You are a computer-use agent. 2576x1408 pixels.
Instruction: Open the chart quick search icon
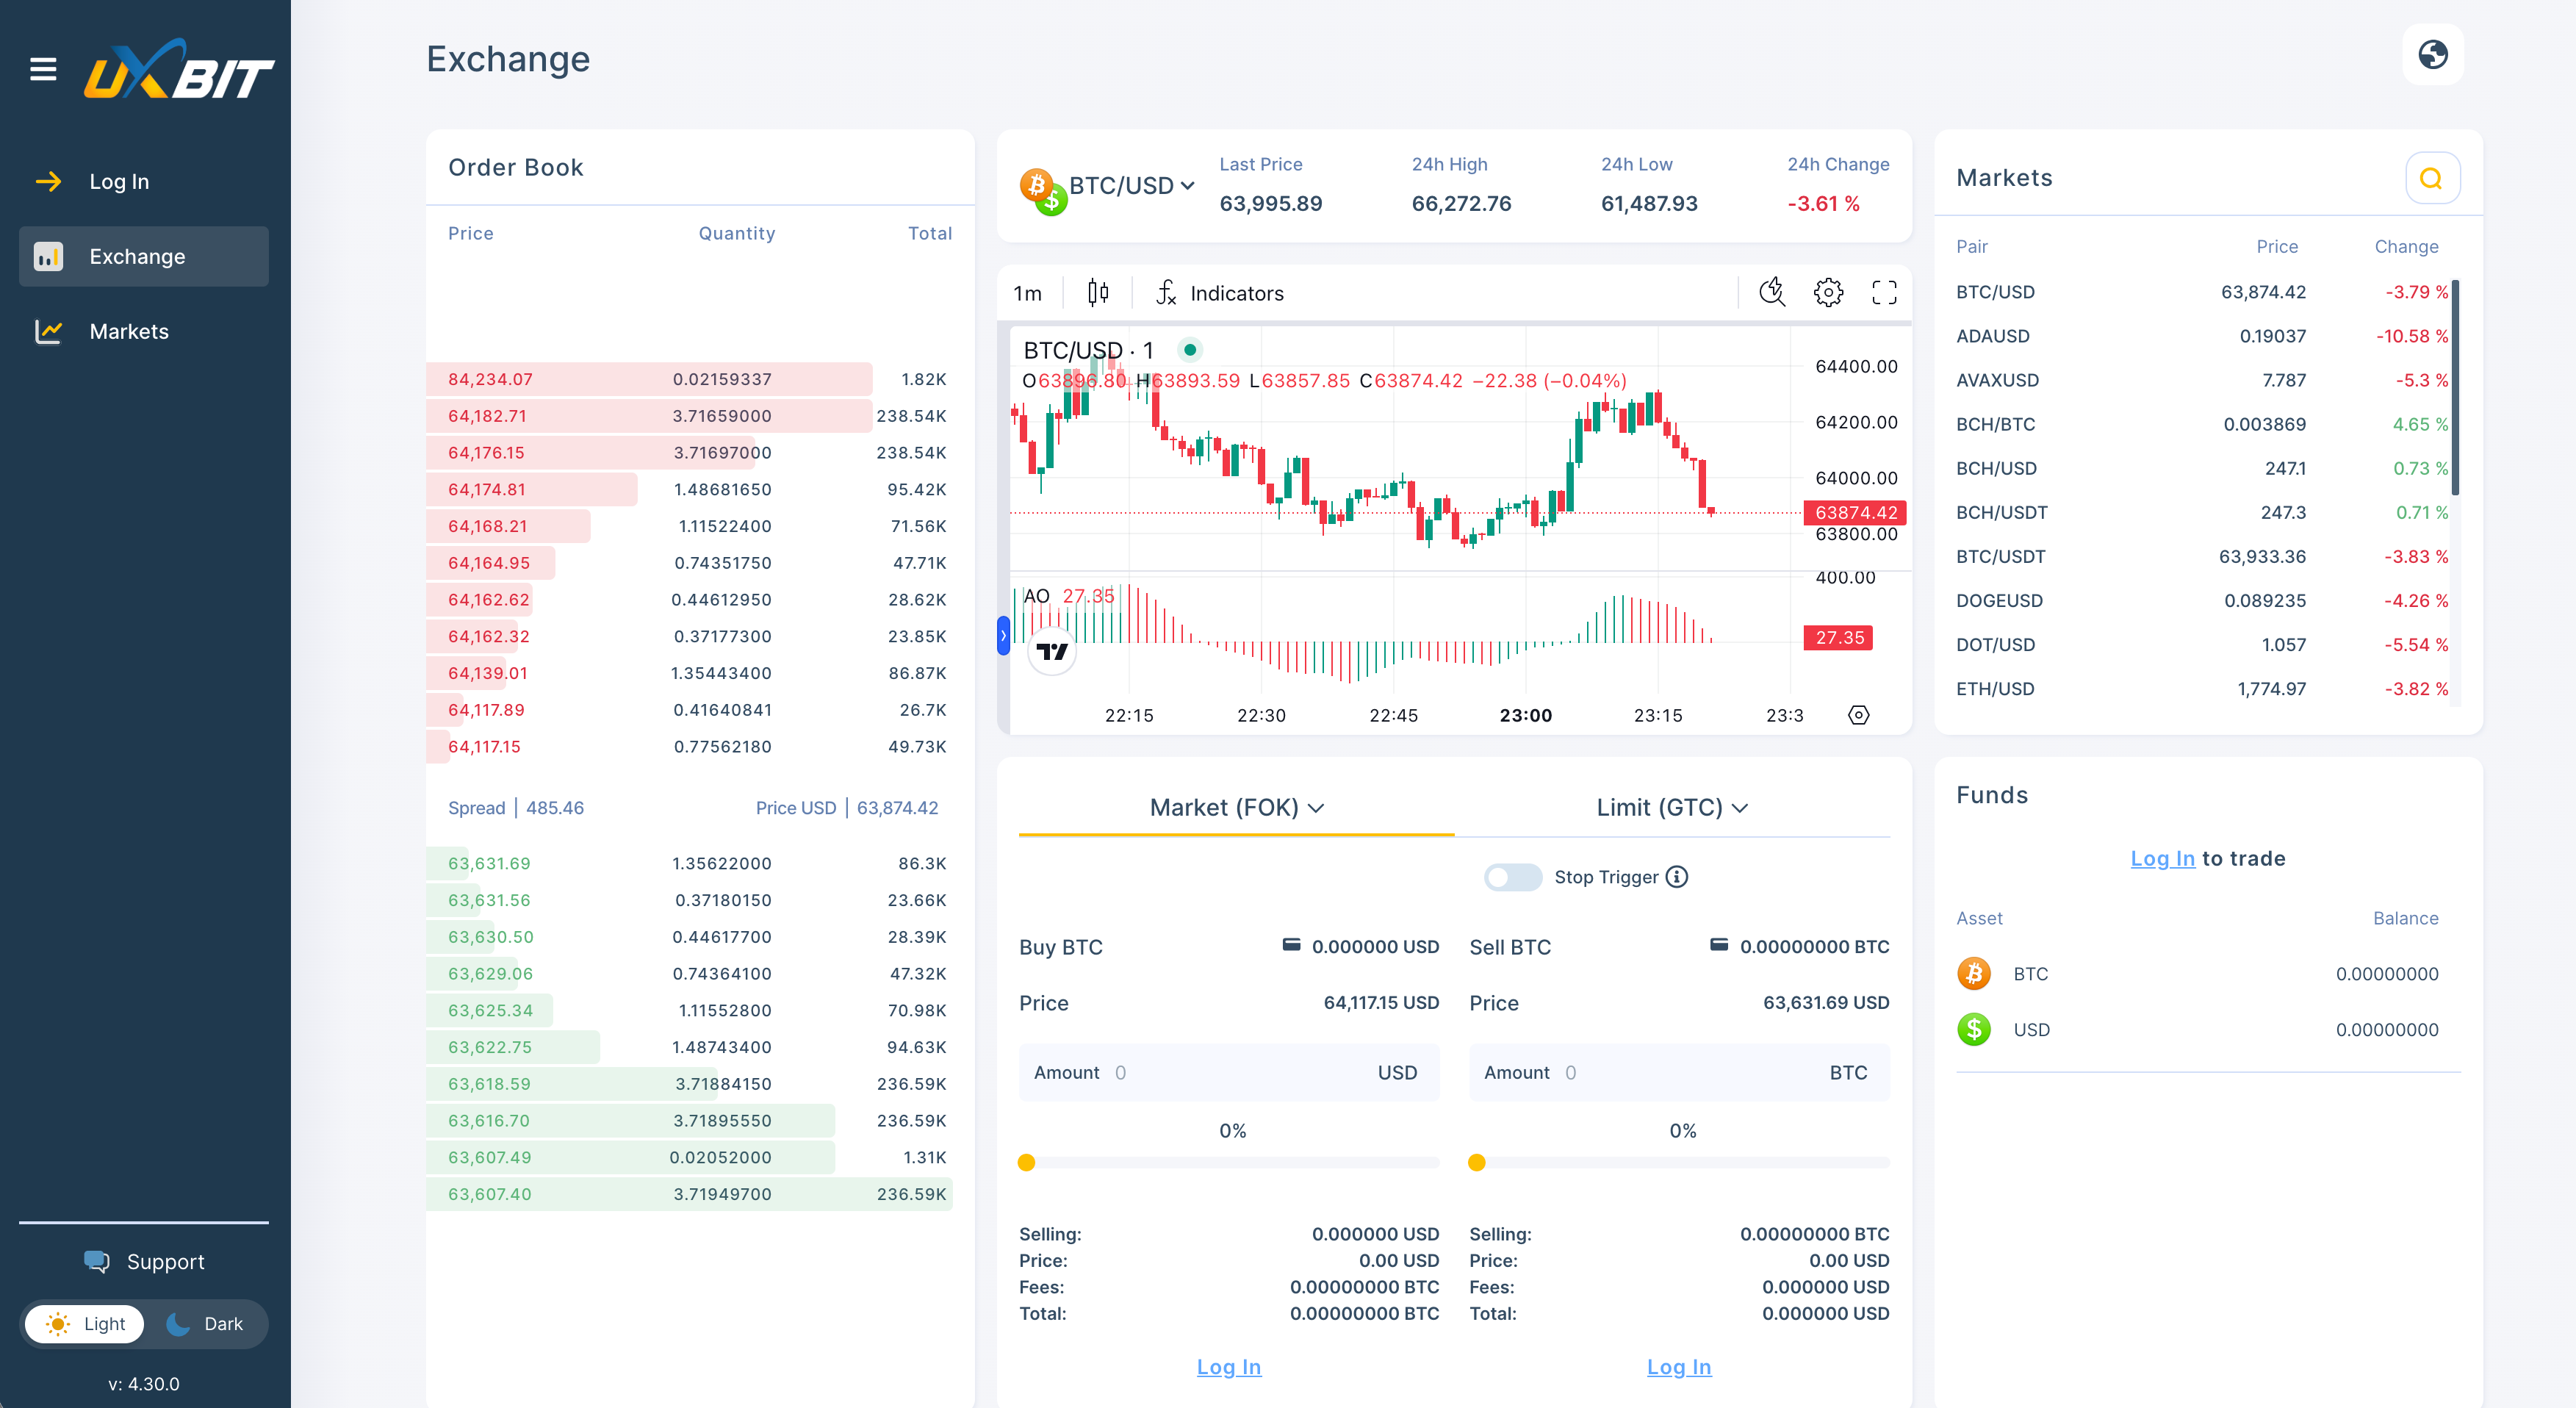pos(1772,292)
